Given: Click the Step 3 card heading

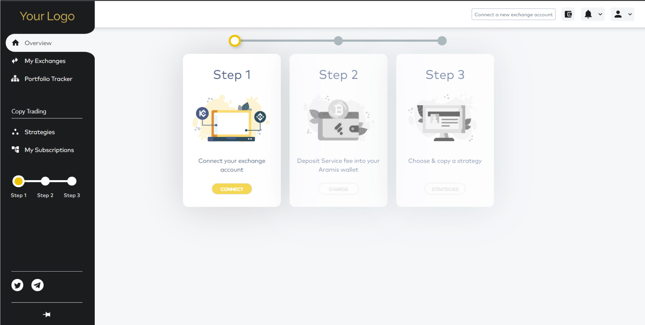Looking at the screenshot, I should 445,75.
